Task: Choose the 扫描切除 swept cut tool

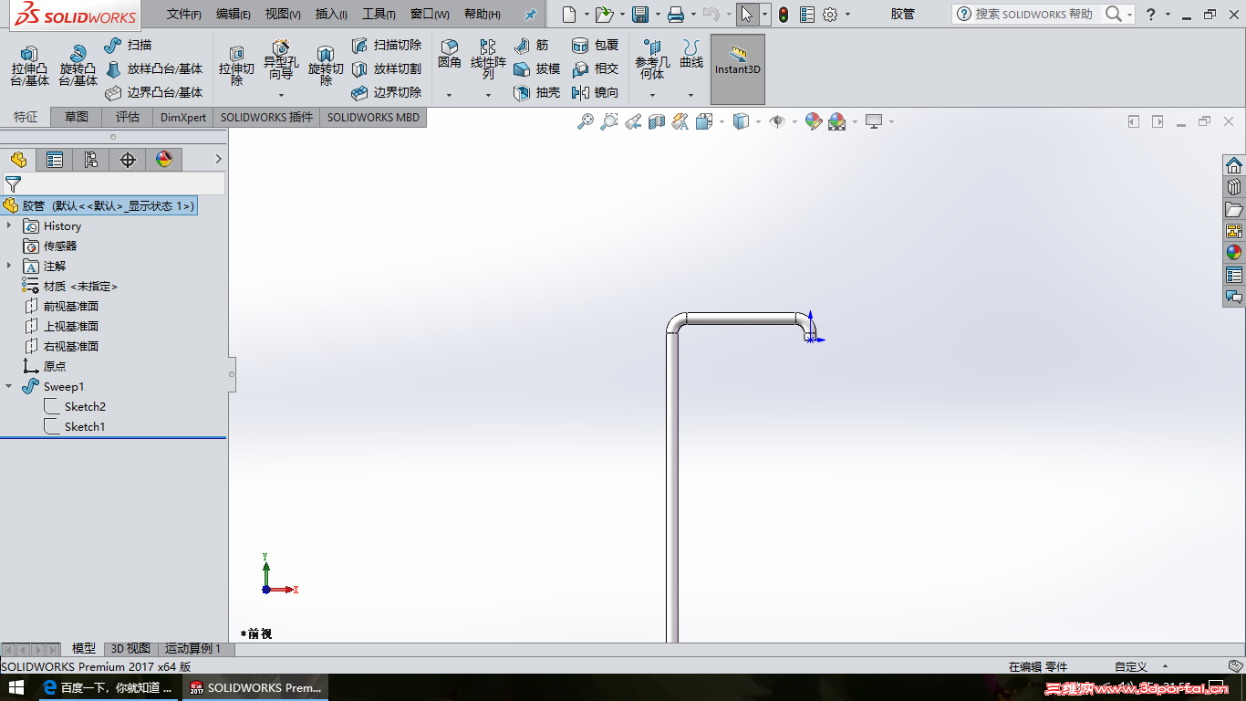Action: click(x=386, y=45)
